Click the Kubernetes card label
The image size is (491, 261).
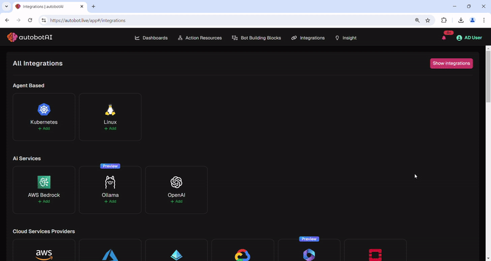click(x=44, y=122)
